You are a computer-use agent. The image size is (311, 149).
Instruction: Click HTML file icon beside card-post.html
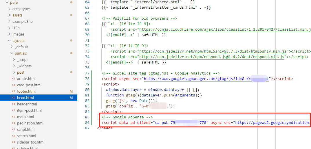(14, 85)
